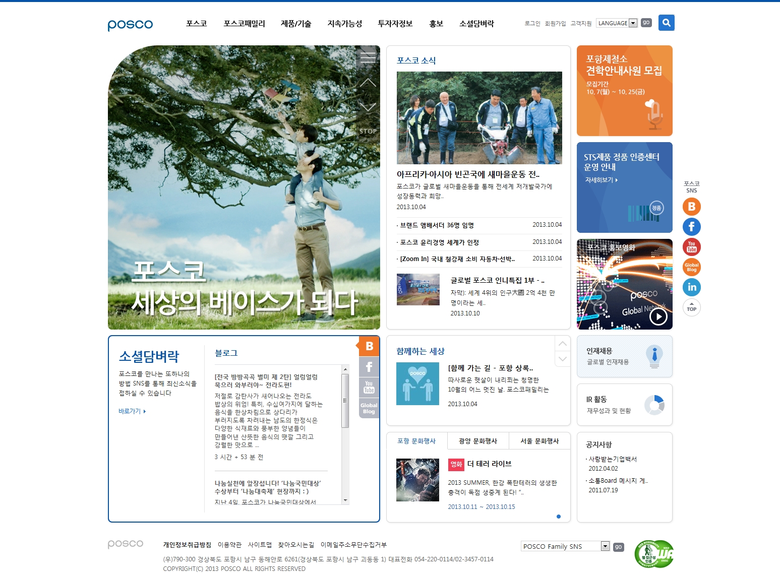Open the POSCO Family SNS dropdown
Image resolution: width=780 pixels, height=577 pixels.
coord(565,546)
